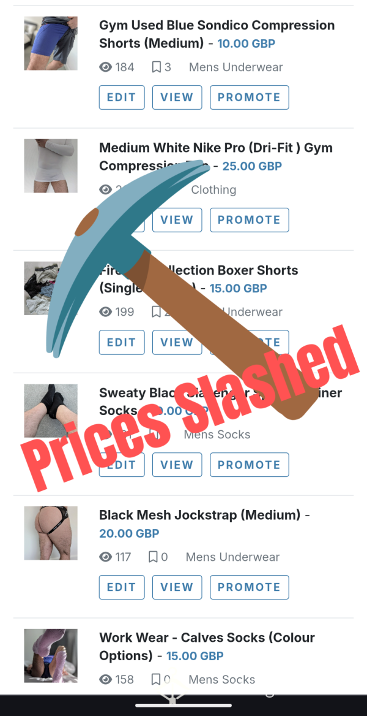Tap the Android home gesture bar
Image resolution: width=367 pixels, height=716 pixels.
[x=183, y=706]
